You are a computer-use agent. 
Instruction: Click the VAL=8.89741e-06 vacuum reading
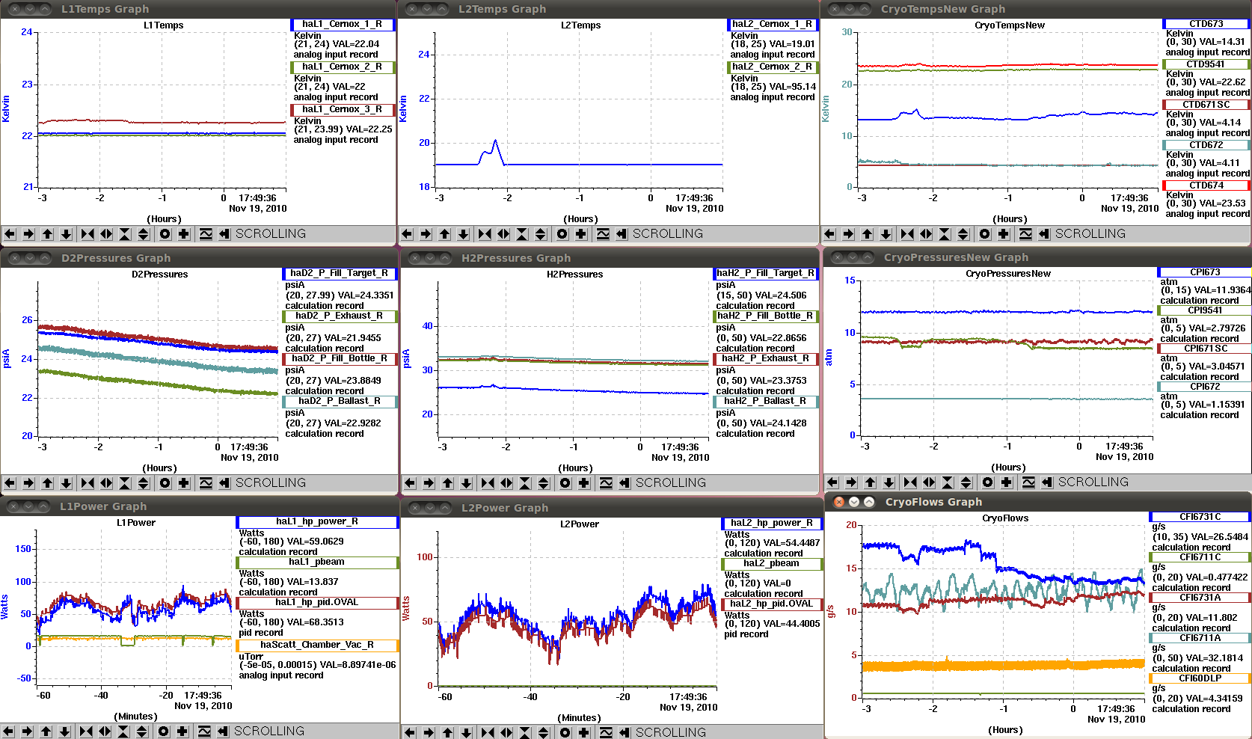pos(358,665)
